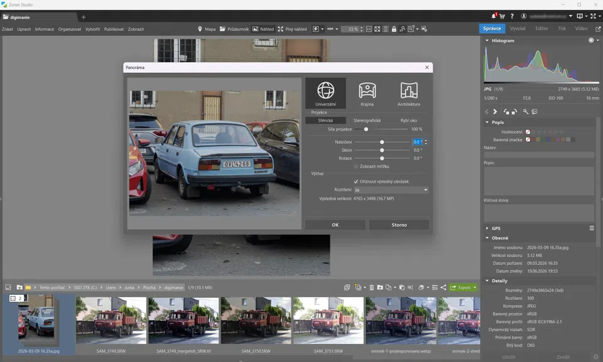
Task: Collapse the Histogram panel
Action: pyautogui.click(x=487, y=40)
